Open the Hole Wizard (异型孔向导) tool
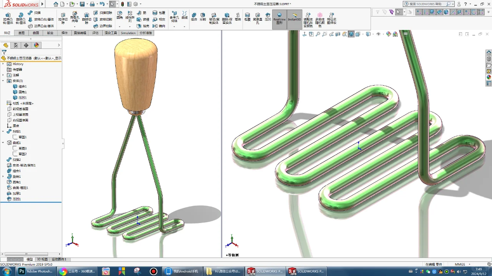 75,17
